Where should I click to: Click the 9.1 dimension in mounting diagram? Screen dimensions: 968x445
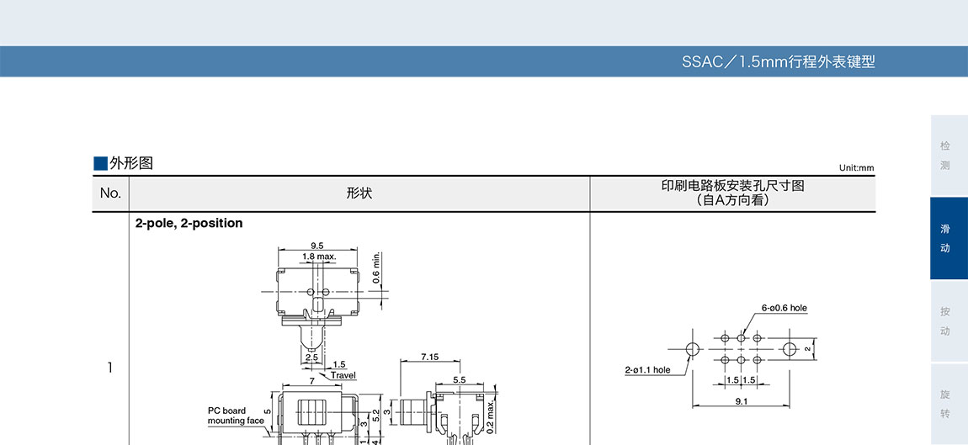pos(741,401)
